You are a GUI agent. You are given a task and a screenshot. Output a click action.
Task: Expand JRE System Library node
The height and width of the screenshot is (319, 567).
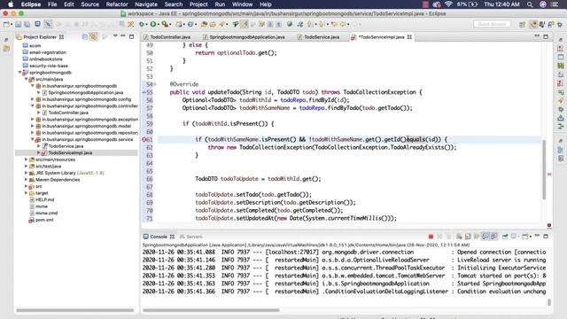pyautogui.click(x=26, y=173)
